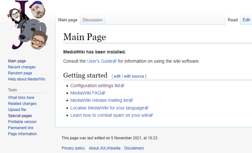Open Help about MediaWiki
252x153 pixels.
(x=27, y=79)
